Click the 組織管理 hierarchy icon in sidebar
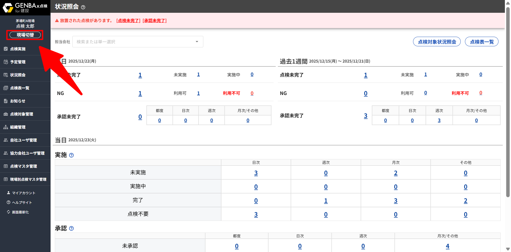511x252 pixels. click(x=6, y=127)
